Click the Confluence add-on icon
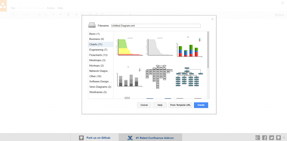 pos(130,138)
